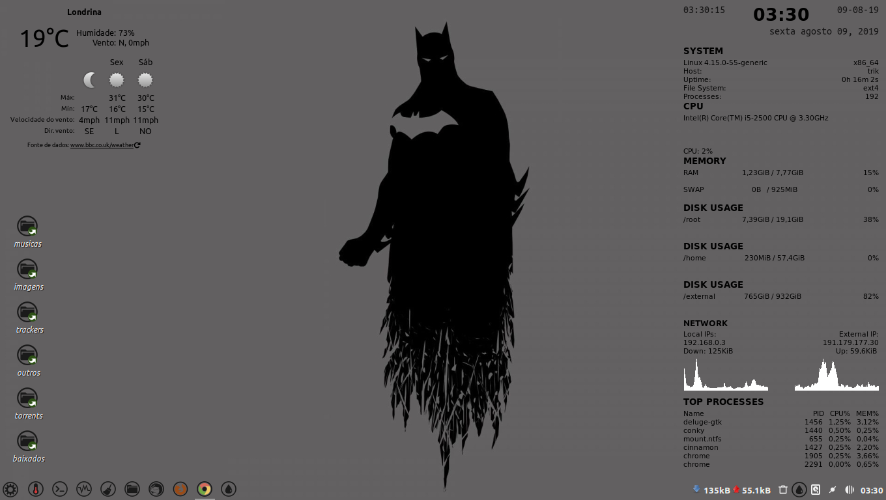
Task: Open the file manager from the panel
Action: point(132,489)
